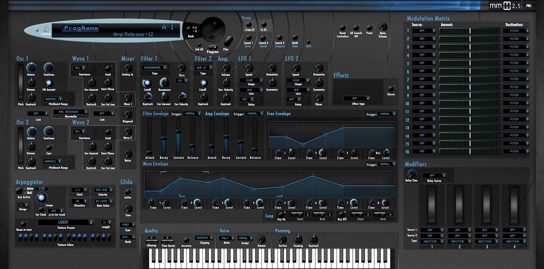Click the LFO 1 Speed knob
This screenshot has width=544, height=269.
point(249,68)
